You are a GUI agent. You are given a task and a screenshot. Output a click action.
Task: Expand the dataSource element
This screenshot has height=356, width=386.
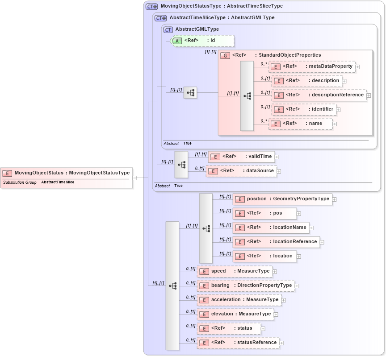[279, 171]
